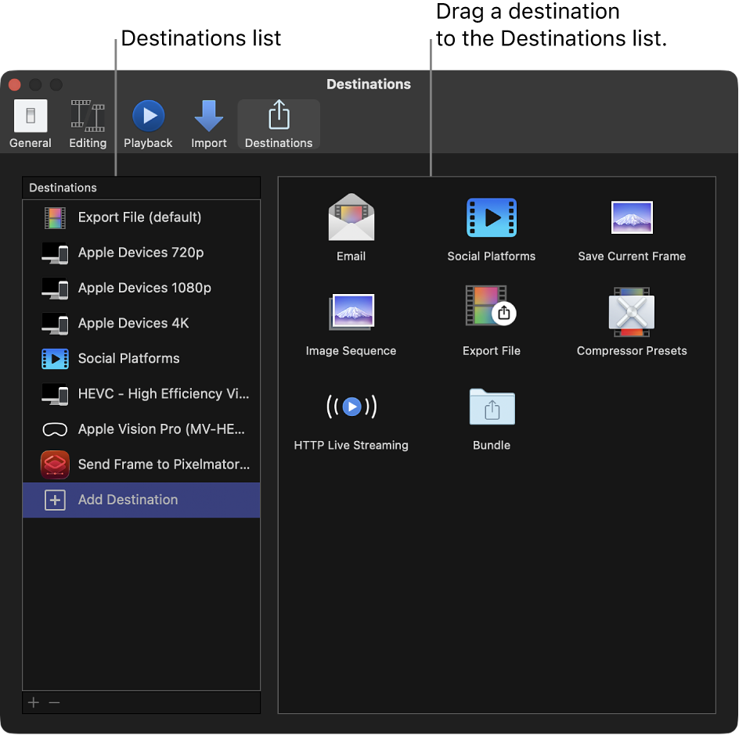Open the General preferences pane
This screenshot has width=739, height=735.
[x=31, y=124]
